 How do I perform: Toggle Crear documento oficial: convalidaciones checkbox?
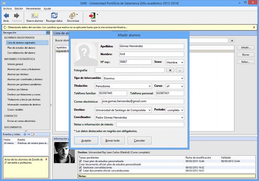[x=80, y=171]
